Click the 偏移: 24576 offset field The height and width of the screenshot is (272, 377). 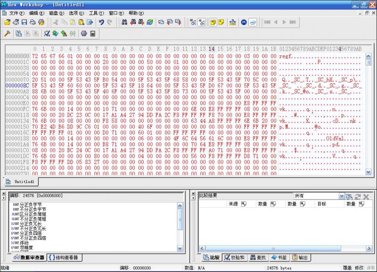(96, 196)
